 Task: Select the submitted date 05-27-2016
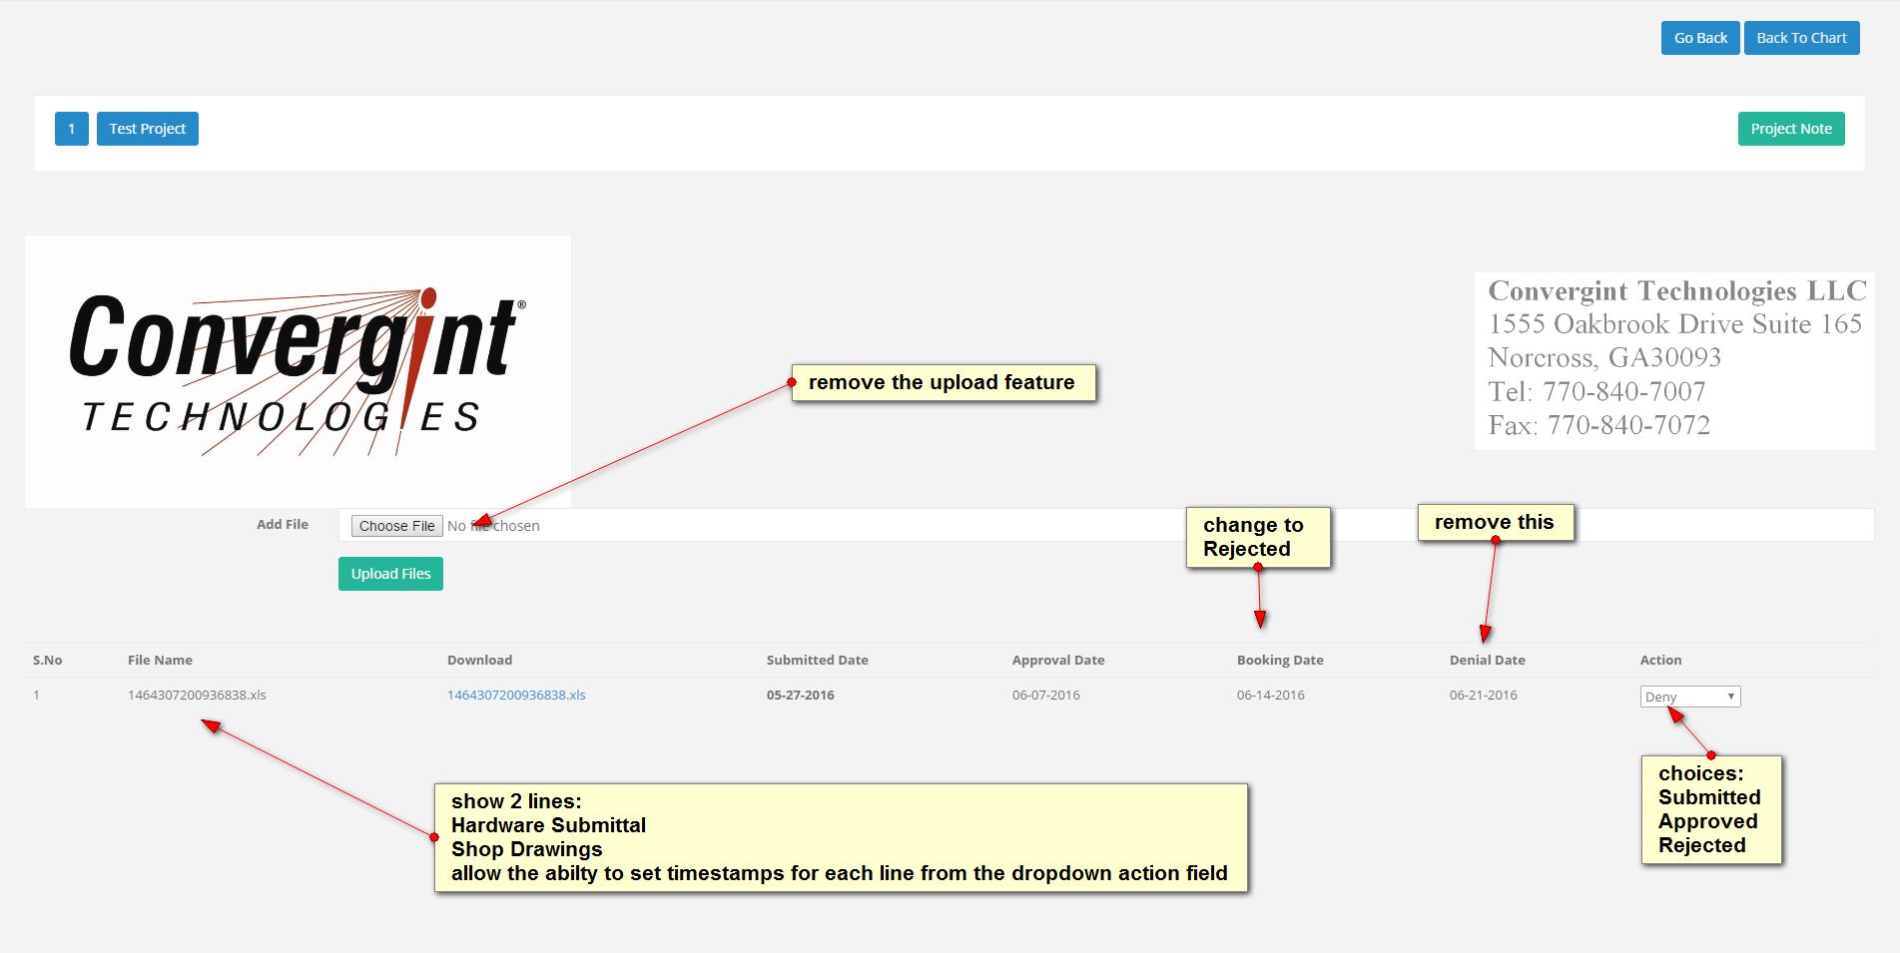point(801,696)
